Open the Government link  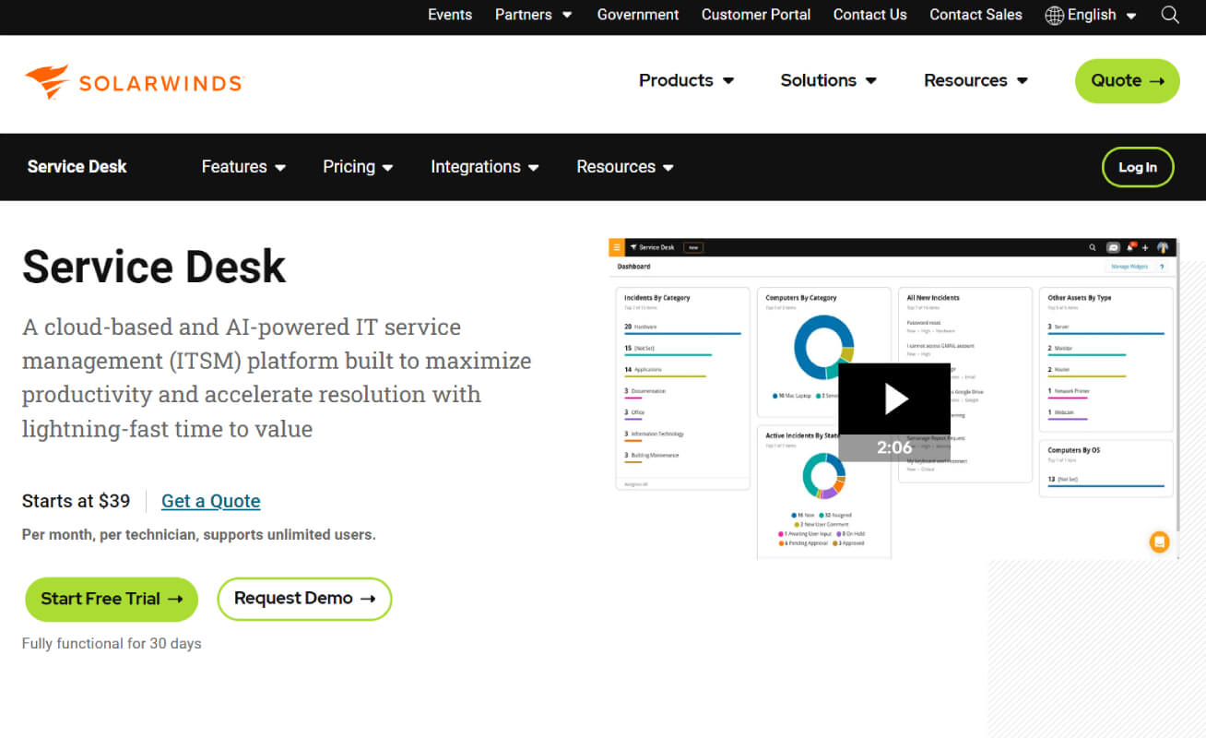click(638, 15)
